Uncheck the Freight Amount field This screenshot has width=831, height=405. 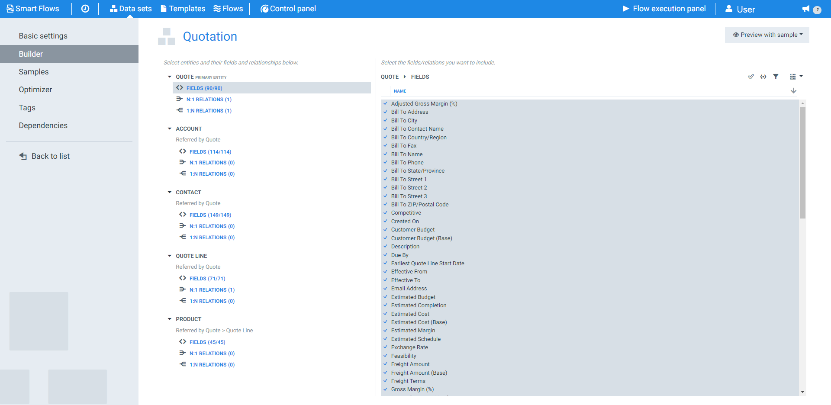coord(385,364)
